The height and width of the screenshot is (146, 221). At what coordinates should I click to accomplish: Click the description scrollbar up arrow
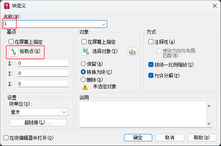click(209, 106)
